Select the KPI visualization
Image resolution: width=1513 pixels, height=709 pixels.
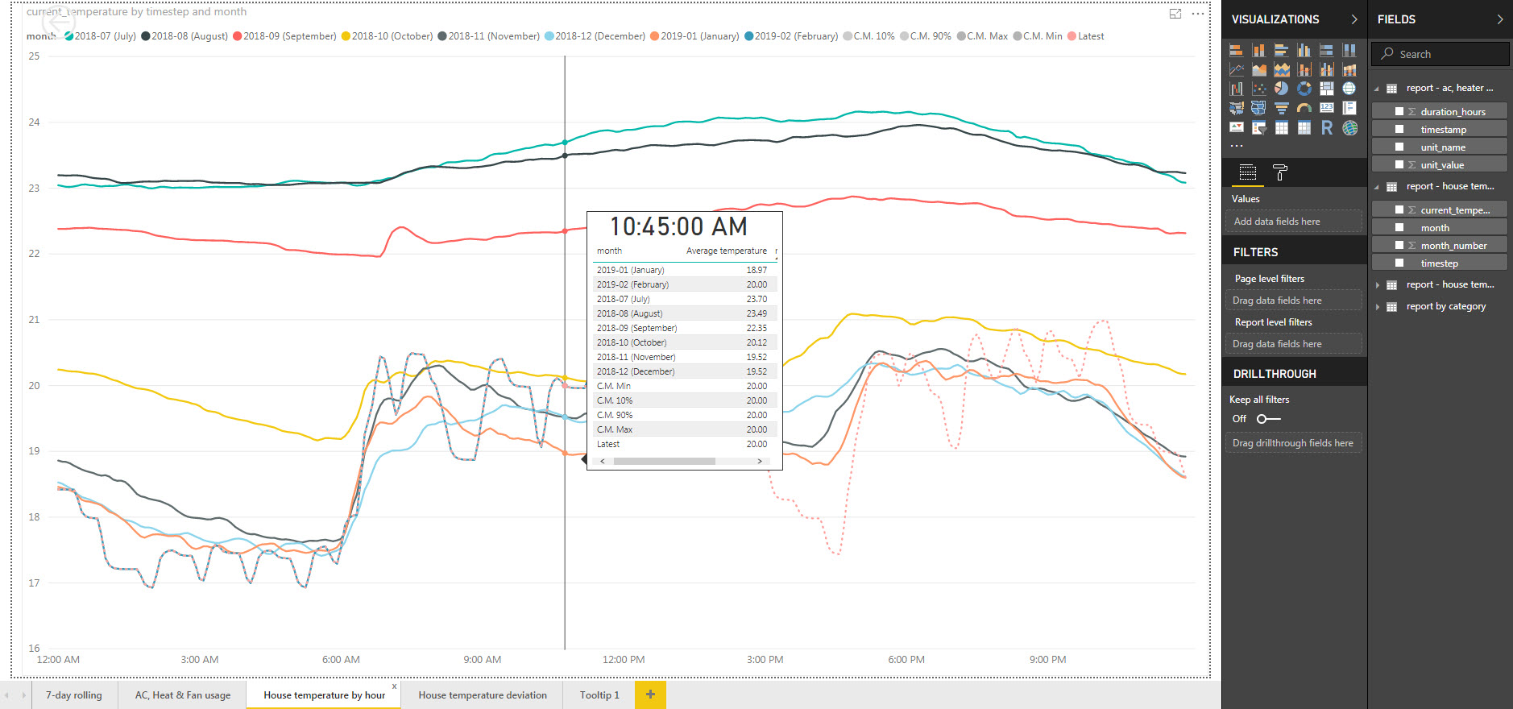(x=1236, y=127)
